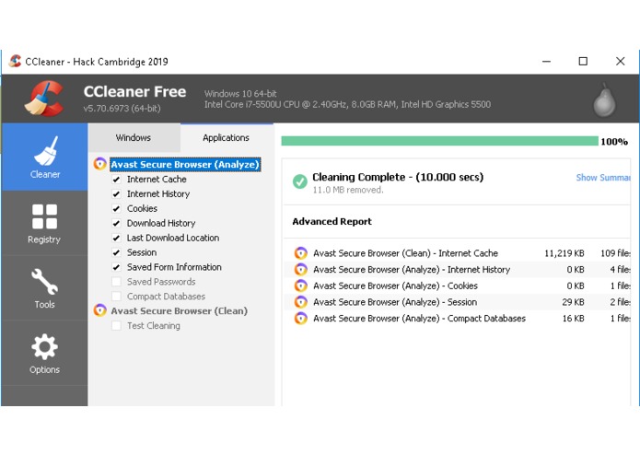Close the CCleaner window
This screenshot has height=455, width=640.
click(620, 61)
